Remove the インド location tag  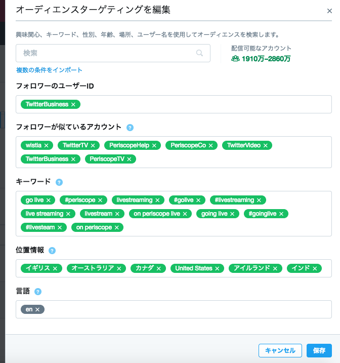tap(315, 268)
